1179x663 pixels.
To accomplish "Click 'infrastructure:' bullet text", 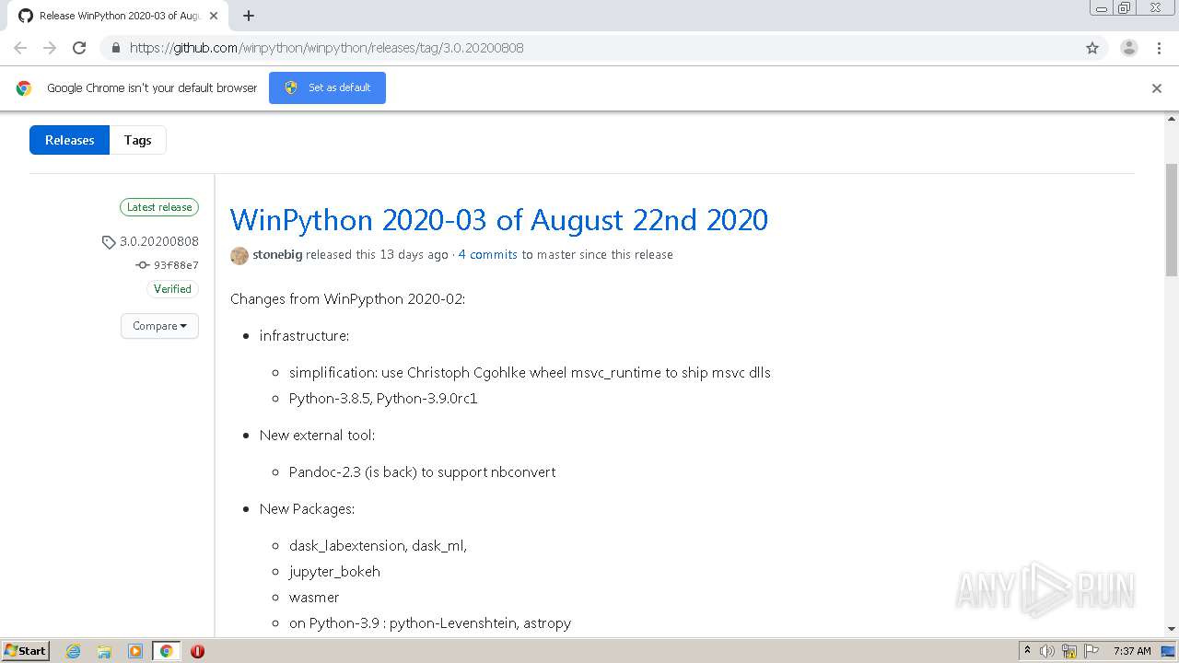I will (x=304, y=335).
